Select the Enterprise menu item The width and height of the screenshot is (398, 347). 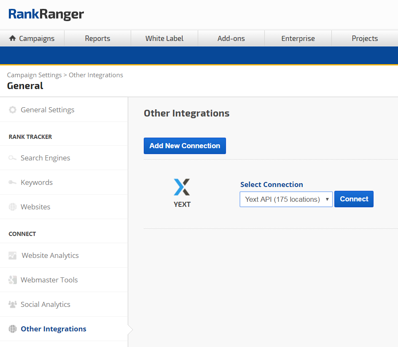tap(298, 38)
